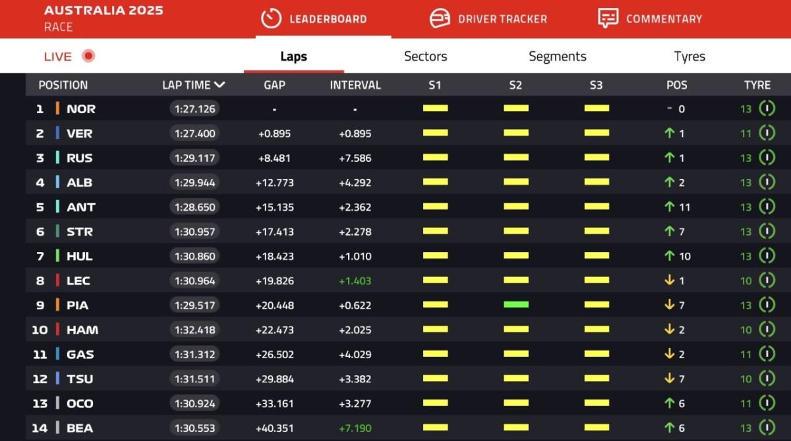Click the GAP column header

point(274,85)
